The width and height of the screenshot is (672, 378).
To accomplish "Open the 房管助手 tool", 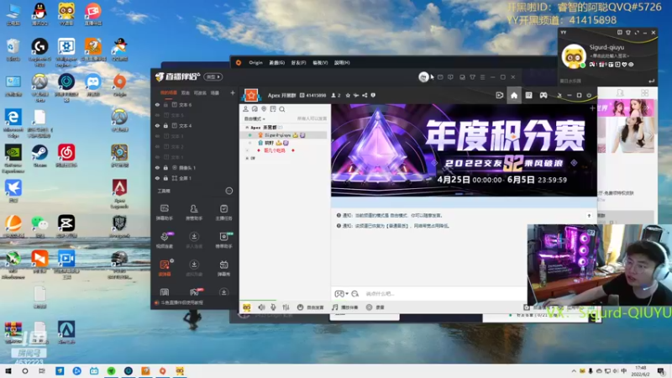I will pyautogui.click(x=194, y=213).
